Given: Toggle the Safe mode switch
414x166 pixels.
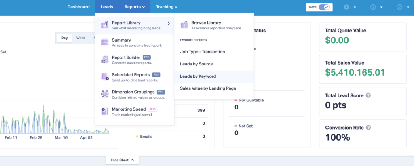Looking at the screenshot, I should 324,7.
